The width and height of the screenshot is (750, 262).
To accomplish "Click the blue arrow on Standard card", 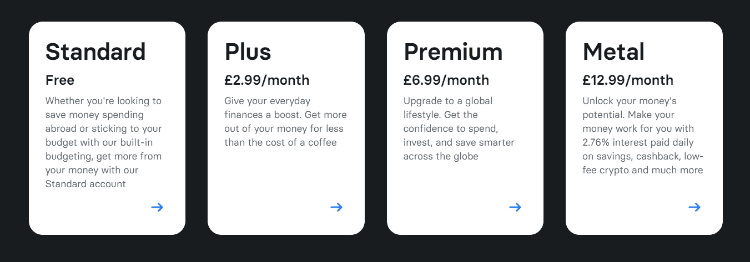I will click(157, 207).
